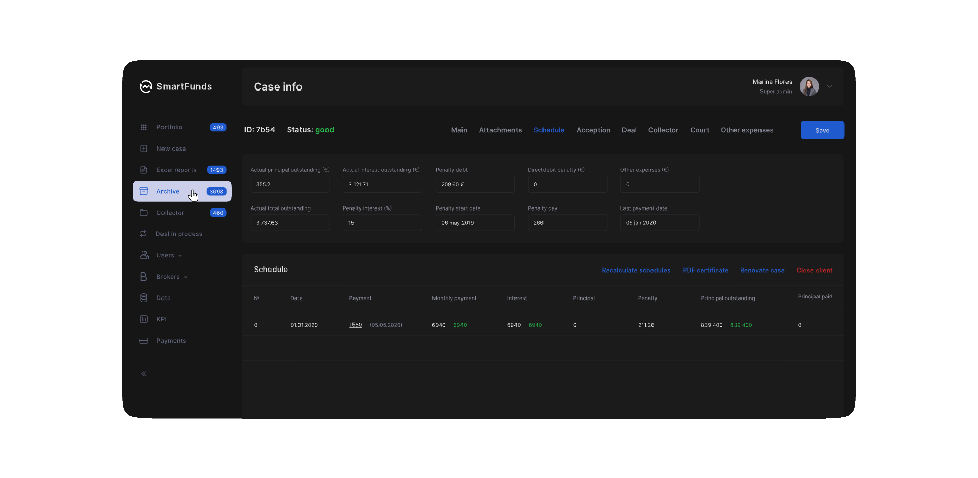Viewport: 978px width, 478px height.
Task: Click the SmartFunds logo icon
Action: click(x=146, y=87)
